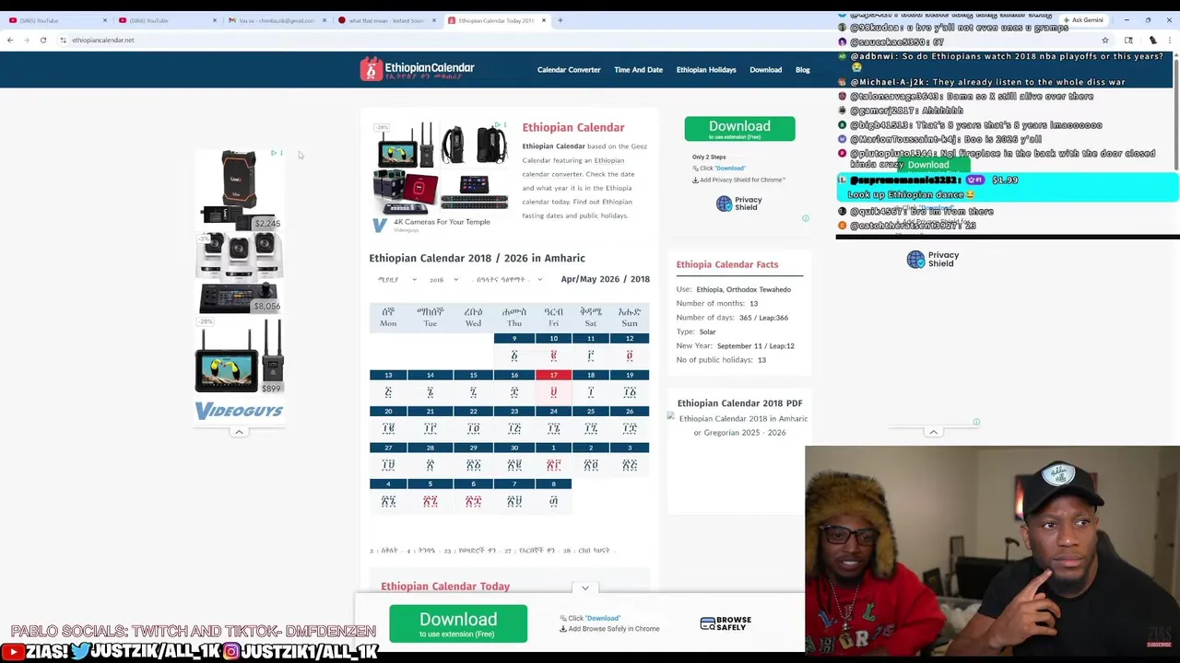Click the EthiopianCalendar site logo

[417, 69]
